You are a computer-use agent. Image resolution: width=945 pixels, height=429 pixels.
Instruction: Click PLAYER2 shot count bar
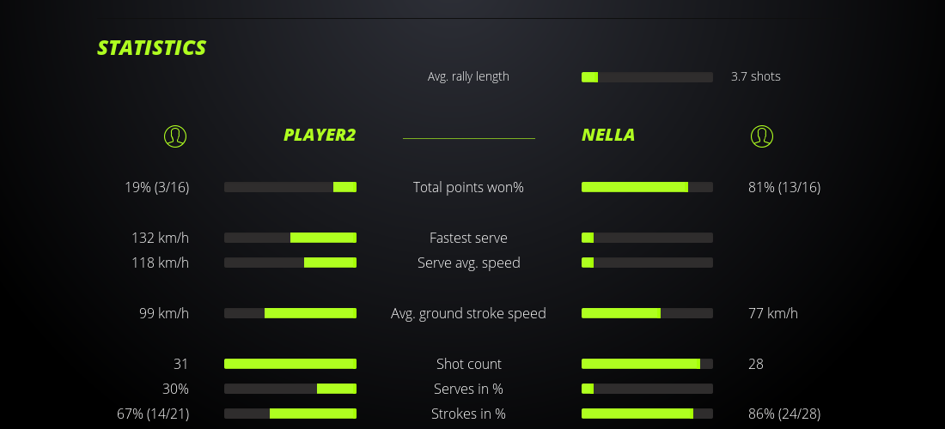click(x=290, y=364)
